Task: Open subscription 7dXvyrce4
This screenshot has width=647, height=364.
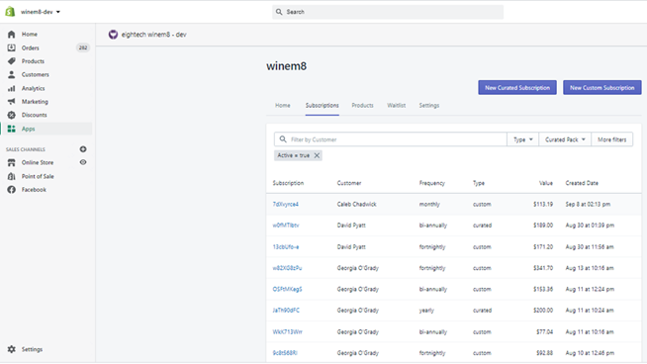Action: click(x=286, y=205)
